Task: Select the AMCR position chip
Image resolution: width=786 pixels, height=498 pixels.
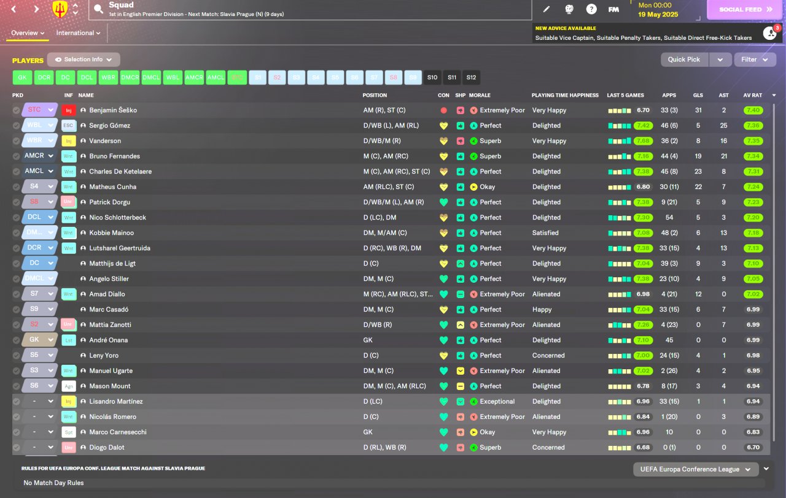Action: pyautogui.click(x=194, y=78)
